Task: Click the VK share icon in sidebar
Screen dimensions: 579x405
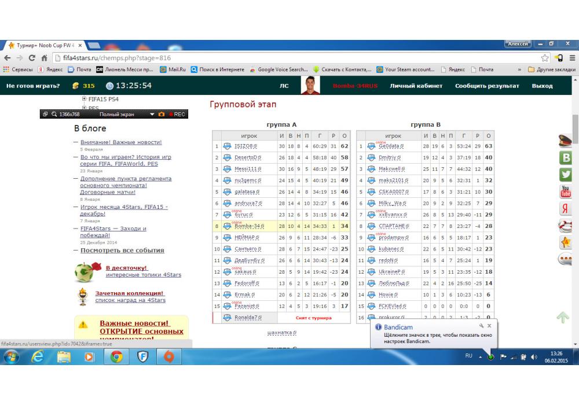Action: pos(566,157)
